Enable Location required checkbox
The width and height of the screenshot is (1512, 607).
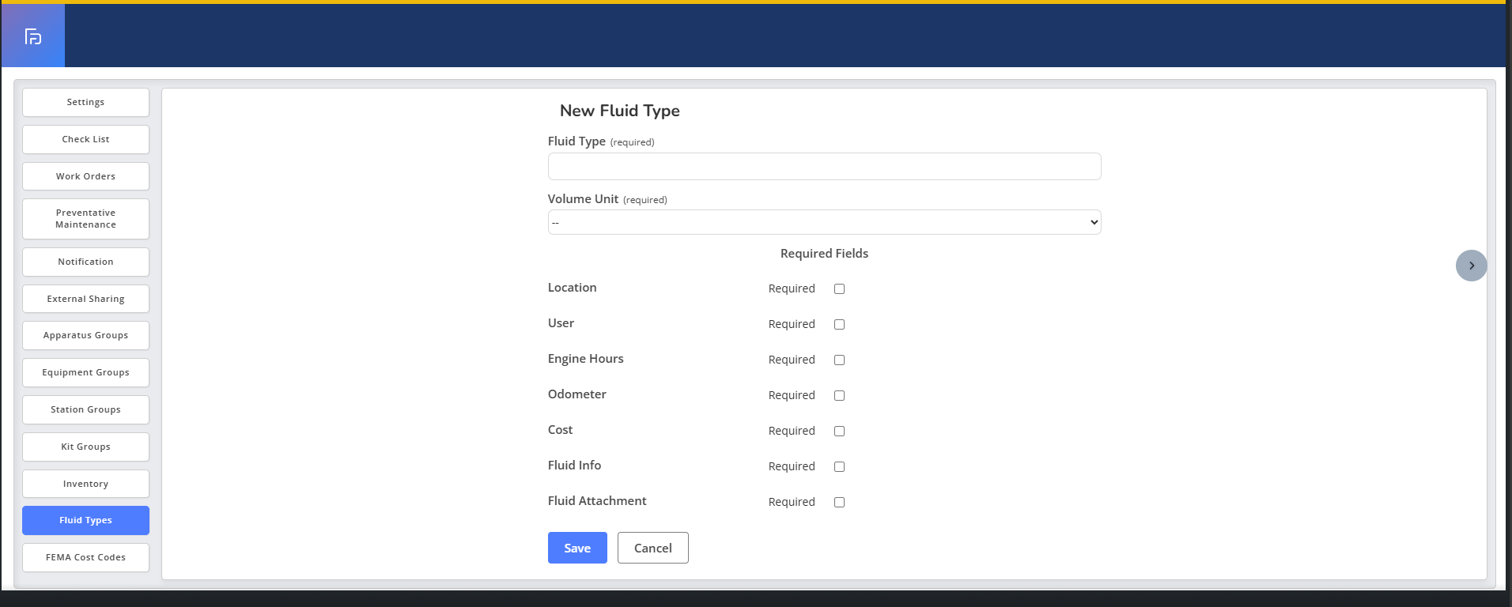pyautogui.click(x=839, y=289)
